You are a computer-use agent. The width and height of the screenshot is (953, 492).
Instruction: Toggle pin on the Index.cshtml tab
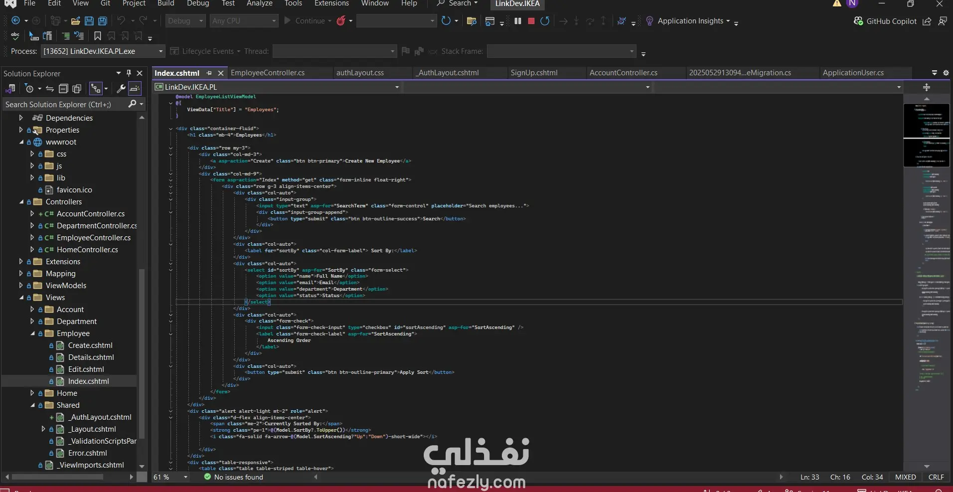point(209,73)
